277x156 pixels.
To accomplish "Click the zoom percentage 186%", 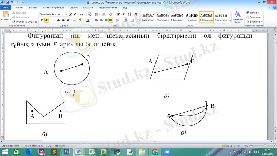I will [245, 146].
